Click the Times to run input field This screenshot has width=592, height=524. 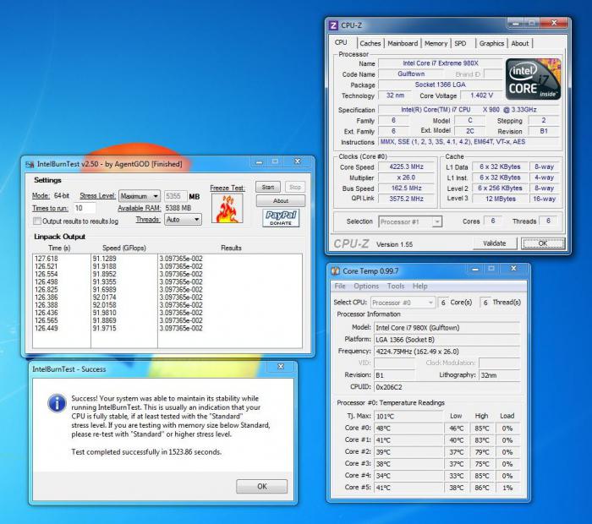point(84,208)
